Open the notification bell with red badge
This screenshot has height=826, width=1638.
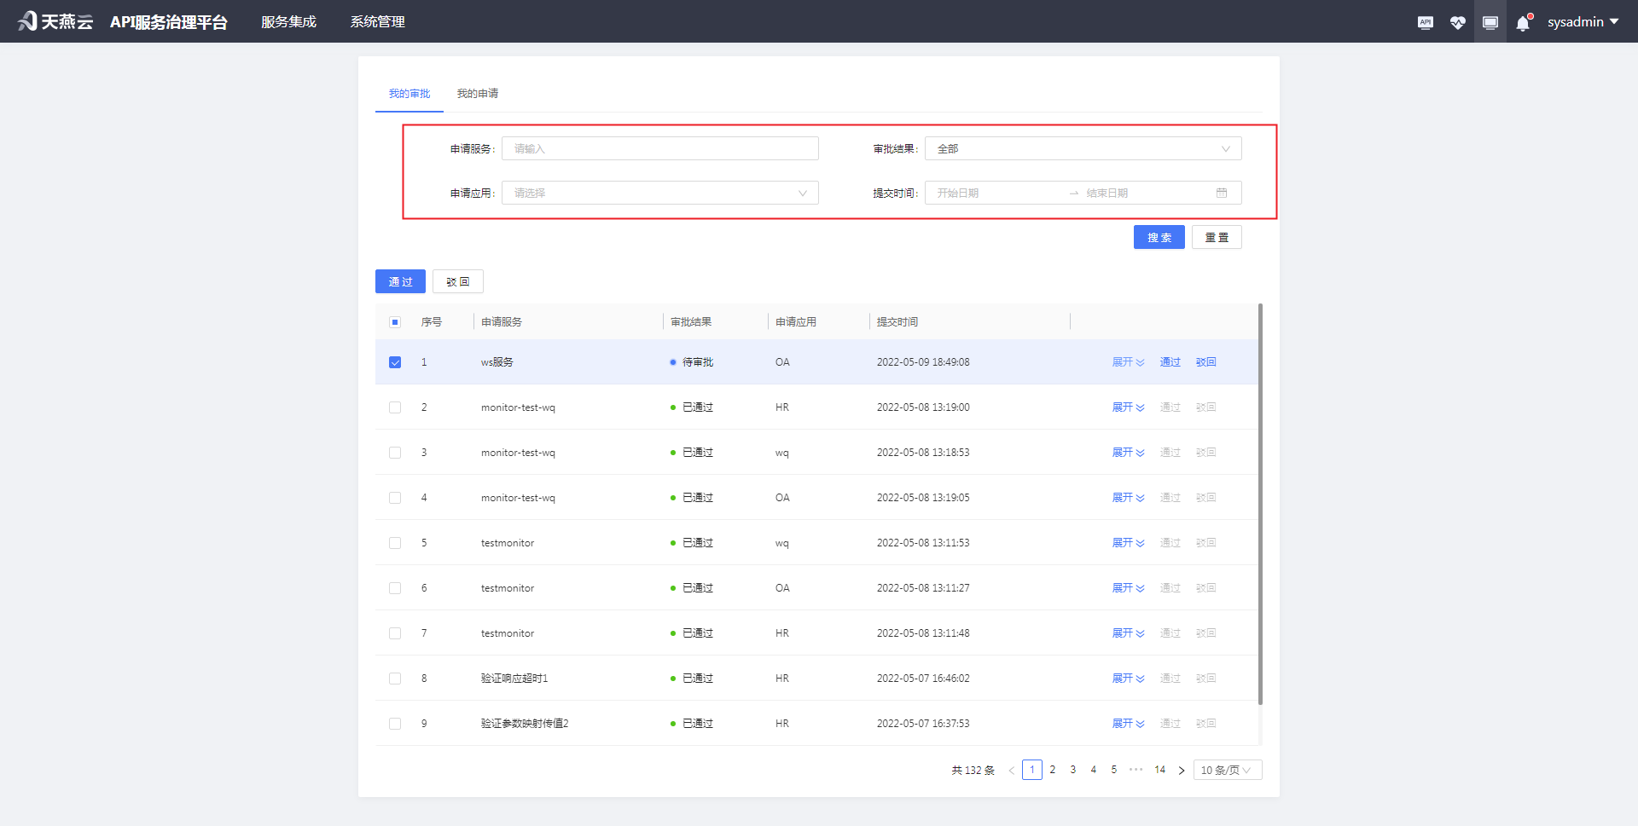1522,21
